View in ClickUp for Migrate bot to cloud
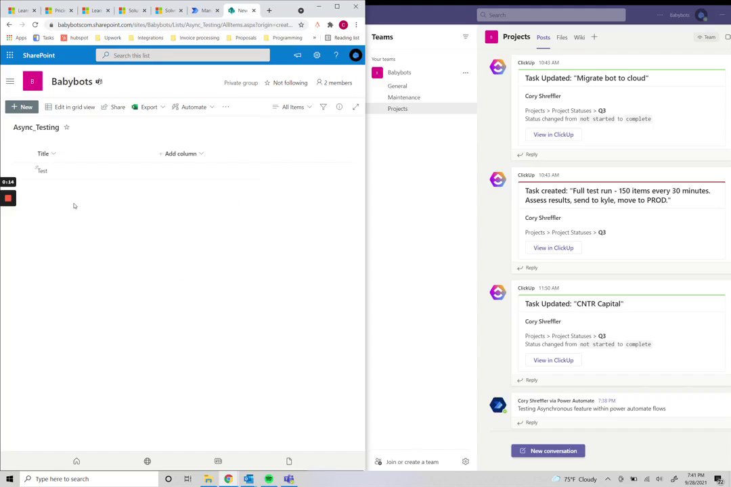Image resolution: width=731 pixels, height=487 pixels. point(554,134)
